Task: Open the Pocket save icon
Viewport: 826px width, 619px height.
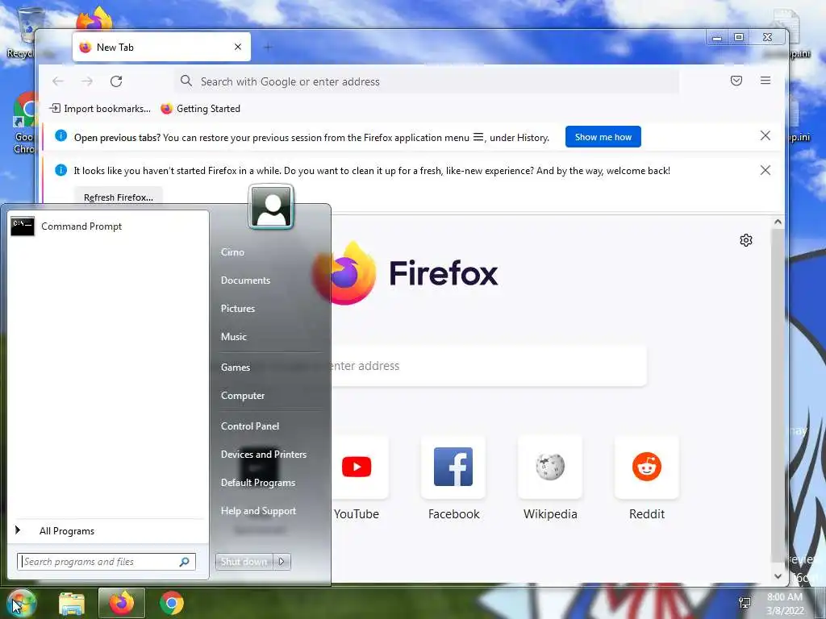Action: (736, 81)
